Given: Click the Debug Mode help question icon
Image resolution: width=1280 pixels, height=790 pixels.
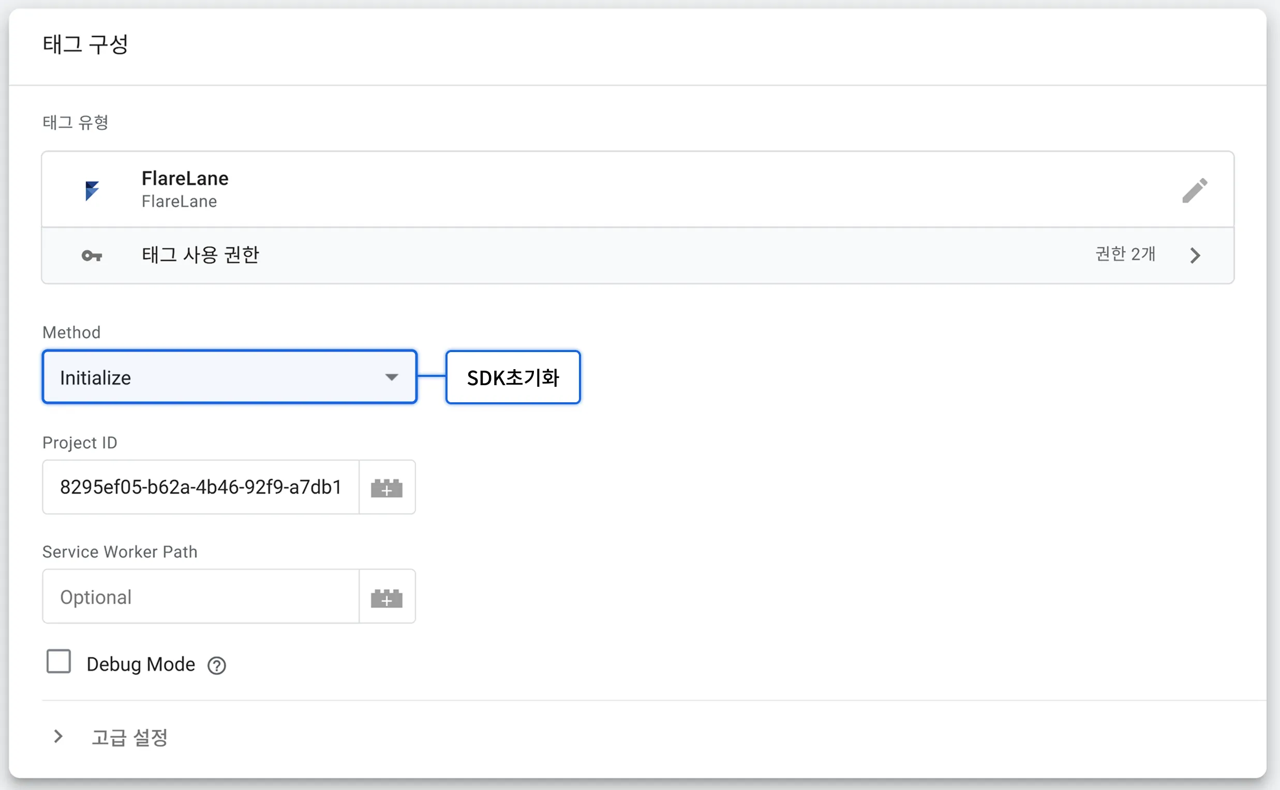Looking at the screenshot, I should [x=216, y=665].
